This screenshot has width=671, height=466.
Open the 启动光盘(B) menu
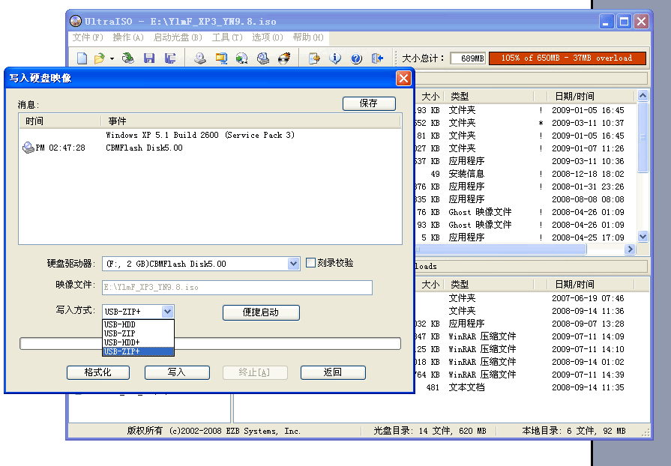(178, 37)
